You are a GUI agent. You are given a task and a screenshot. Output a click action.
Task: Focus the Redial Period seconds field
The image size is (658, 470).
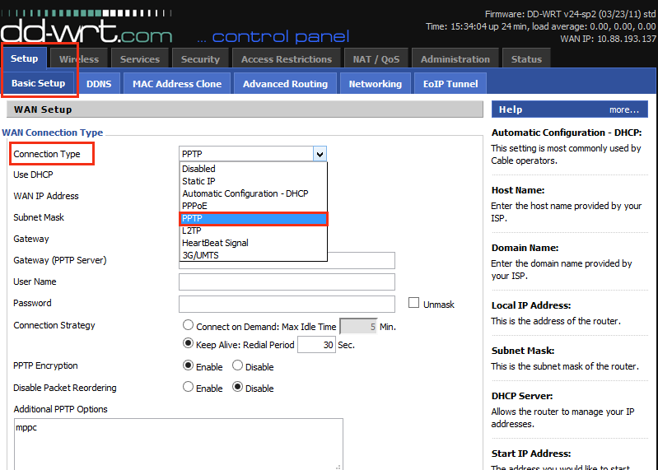(316, 345)
